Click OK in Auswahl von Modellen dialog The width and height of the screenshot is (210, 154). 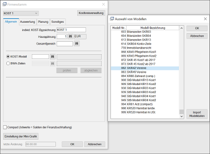[x=197, y=28]
